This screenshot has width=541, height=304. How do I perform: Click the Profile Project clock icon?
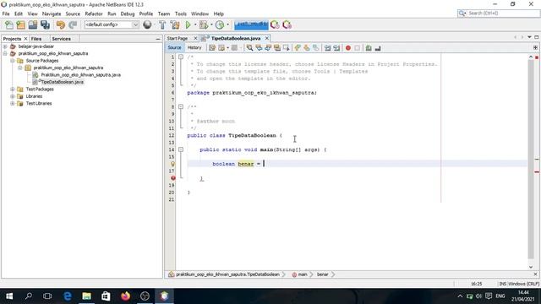click(x=220, y=24)
